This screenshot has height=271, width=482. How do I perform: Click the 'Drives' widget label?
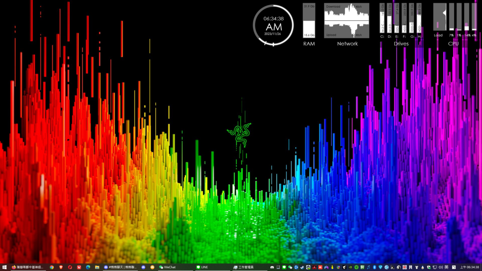click(x=401, y=44)
